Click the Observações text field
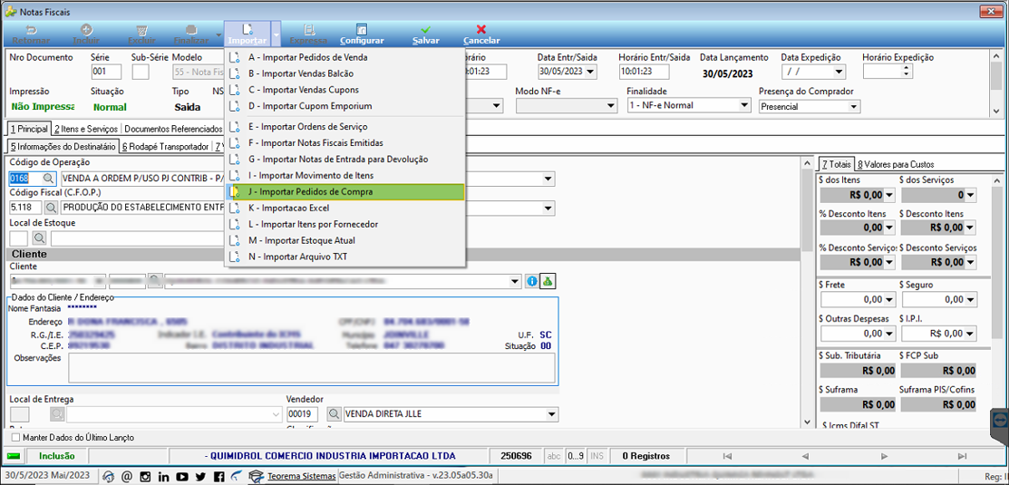This screenshot has width=1009, height=485. point(311,368)
